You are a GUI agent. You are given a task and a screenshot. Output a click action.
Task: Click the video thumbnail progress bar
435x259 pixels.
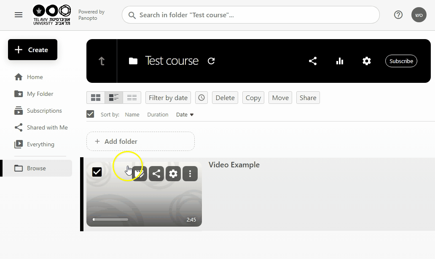(x=110, y=219)
